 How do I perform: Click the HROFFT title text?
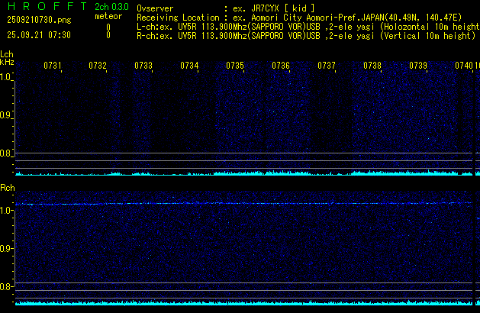point(39,7)
